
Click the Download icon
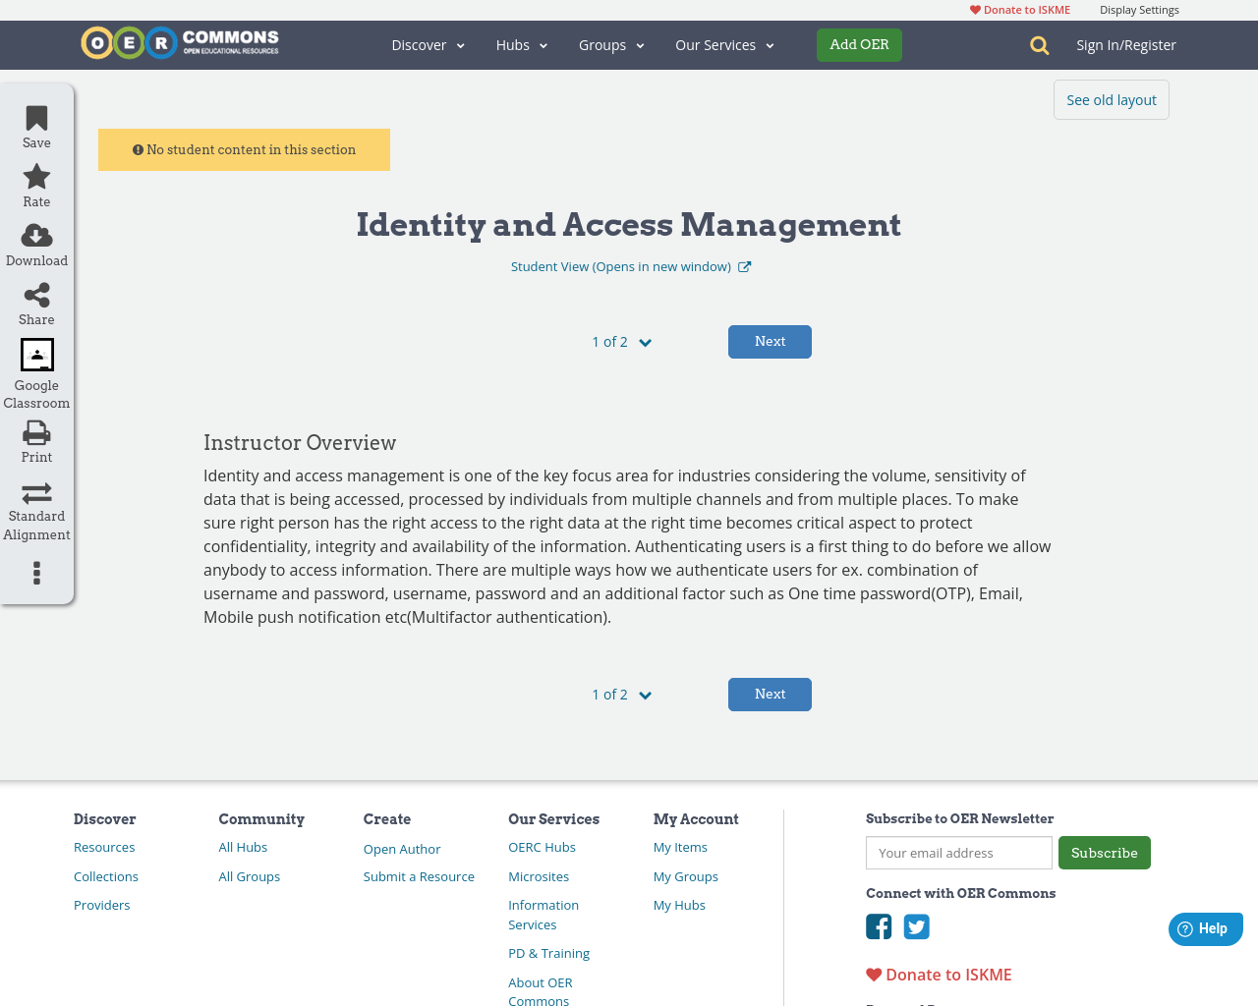click(35, 234)
